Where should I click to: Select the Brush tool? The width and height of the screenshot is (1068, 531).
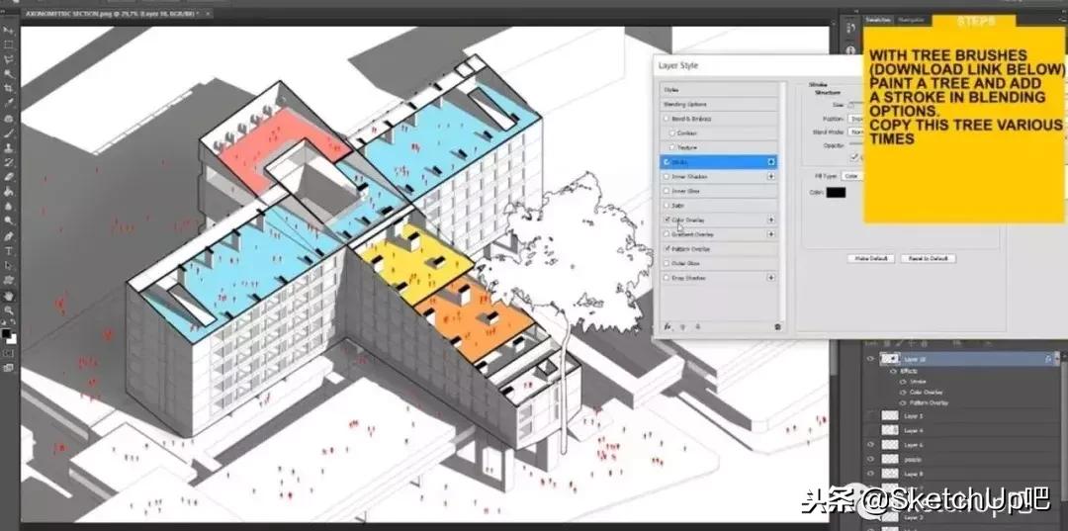(9, 133)
